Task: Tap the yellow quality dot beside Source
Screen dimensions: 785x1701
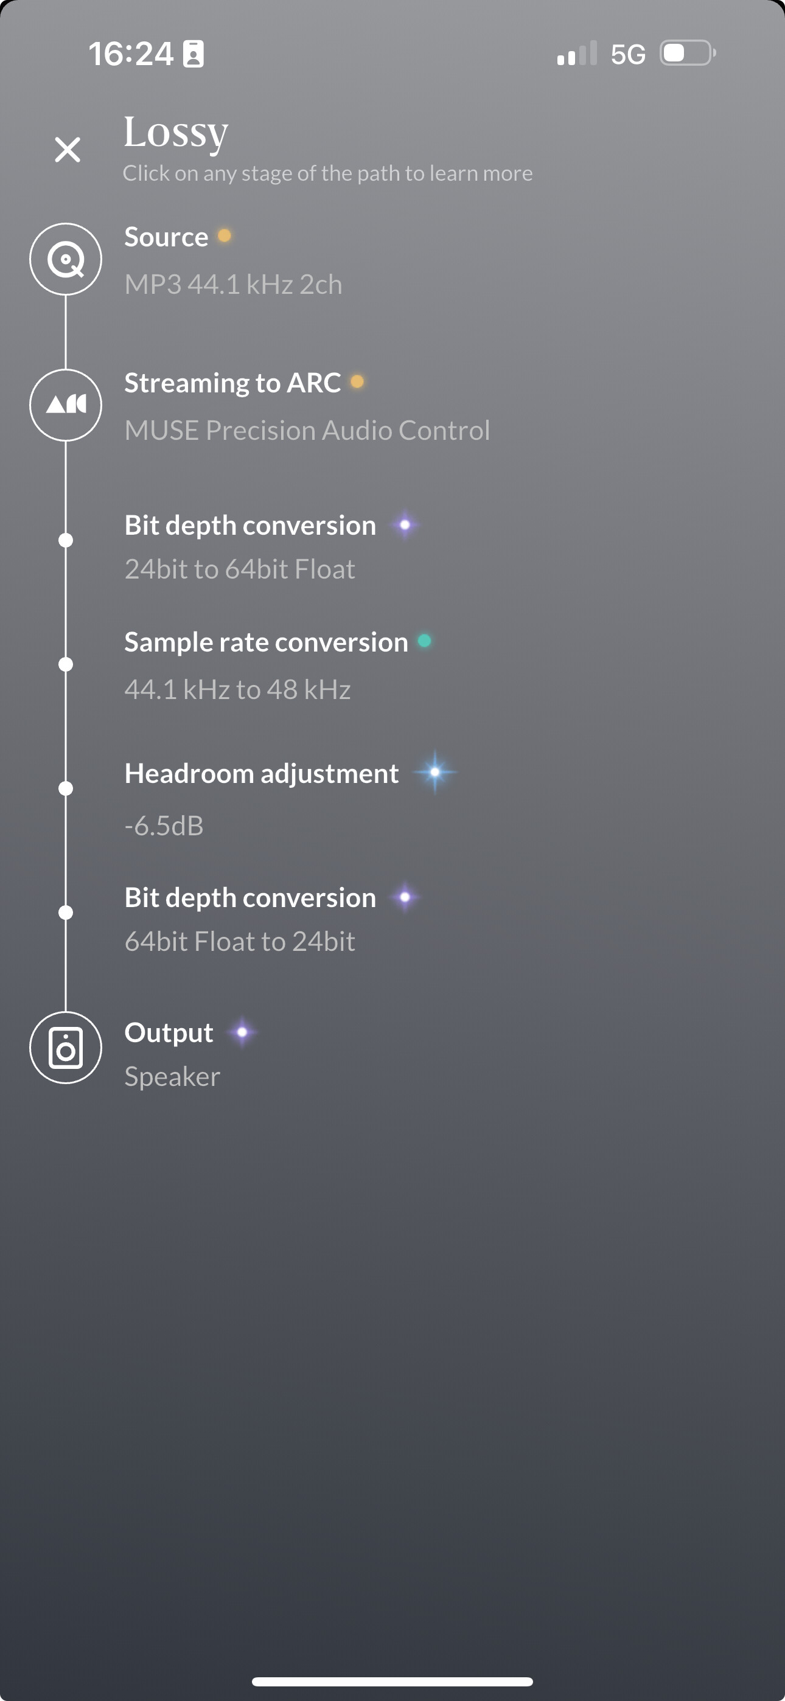Action: (225, 235)
